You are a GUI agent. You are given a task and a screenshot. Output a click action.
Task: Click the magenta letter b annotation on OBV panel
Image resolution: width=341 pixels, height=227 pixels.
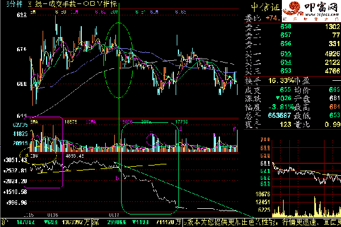point(117,179)
